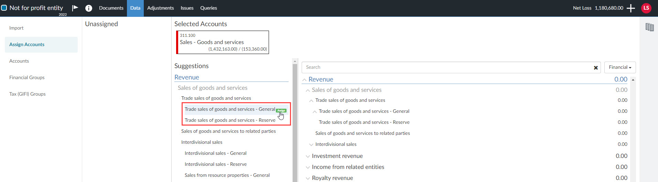Click the green Assign badge

(x=281, y=110)
